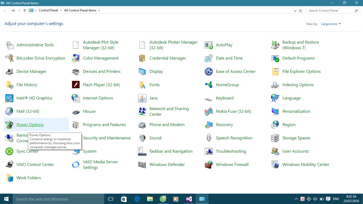Click the Sync Center green icon
Viewport: 363px width, 204px height.
9,151
